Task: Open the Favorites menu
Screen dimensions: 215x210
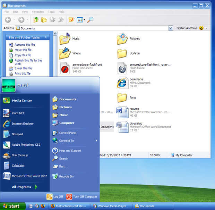Action: tap(38, 12)
